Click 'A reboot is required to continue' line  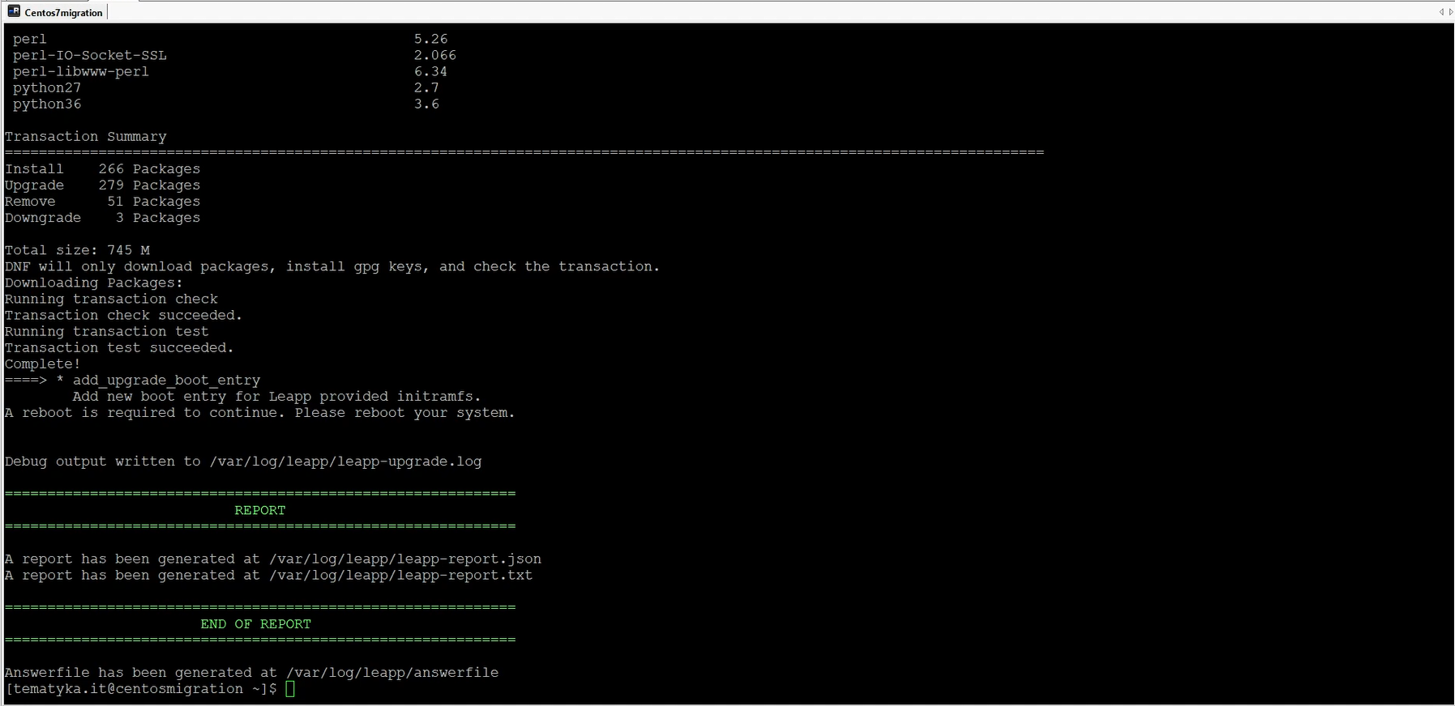(x=259, y=413)
